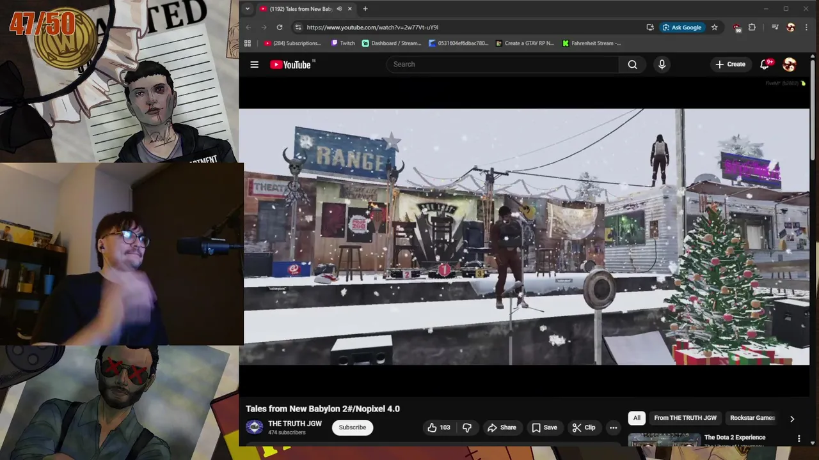Click install/cast icon in address bar
The width and height of the screenshot is (819, 460).
click(x=650, y=27)
